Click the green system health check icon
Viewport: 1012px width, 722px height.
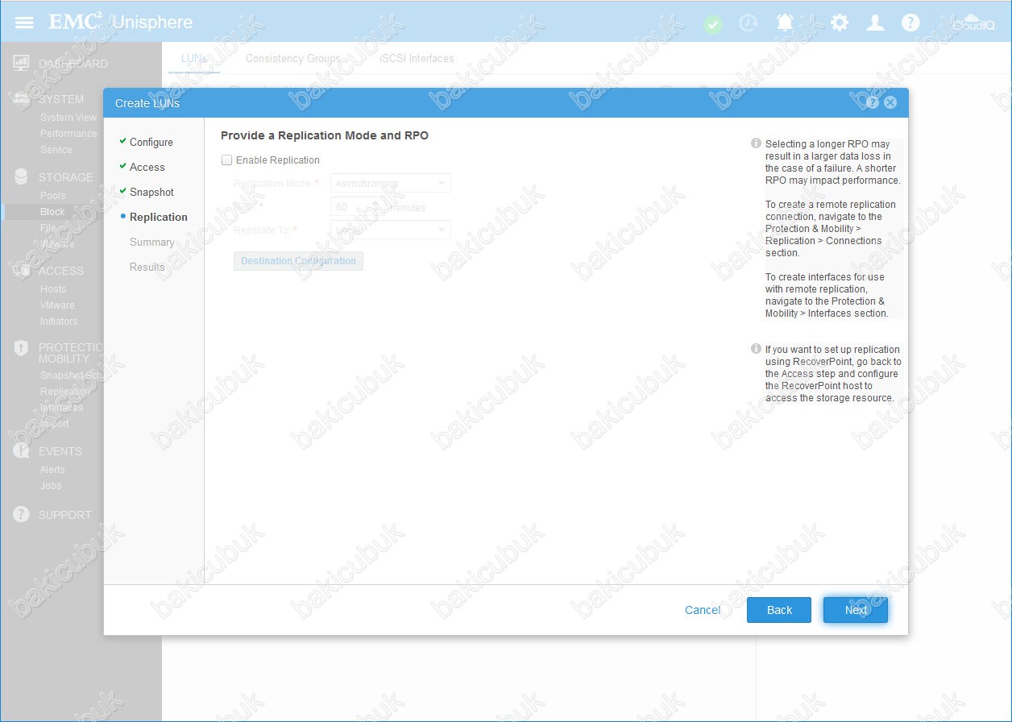(x=713, y=23)
